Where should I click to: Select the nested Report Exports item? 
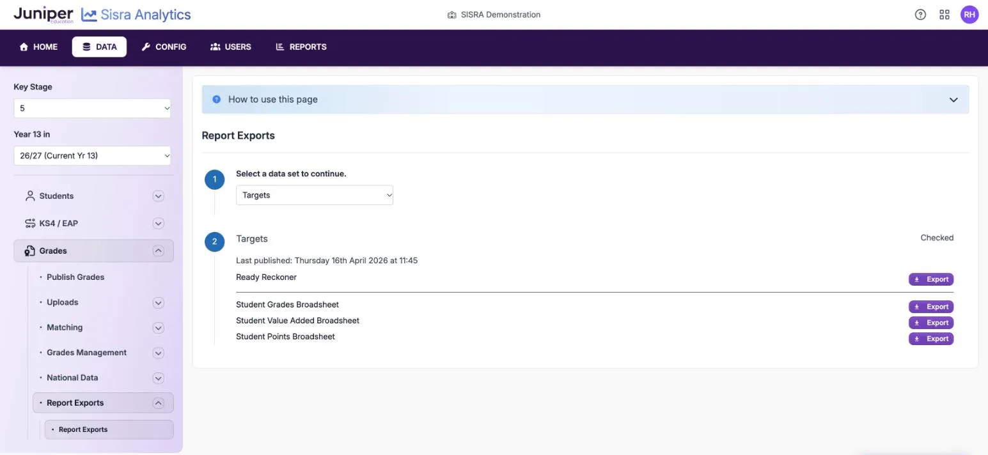[x=109, y=429]
